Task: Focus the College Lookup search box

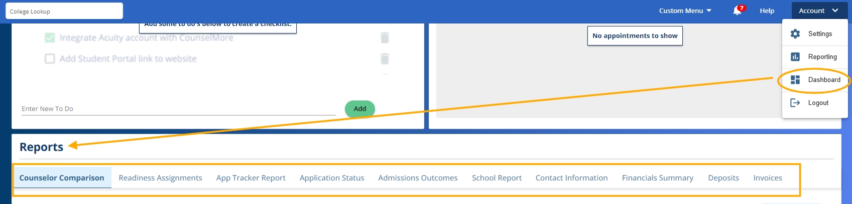Action: click(64, 11)
